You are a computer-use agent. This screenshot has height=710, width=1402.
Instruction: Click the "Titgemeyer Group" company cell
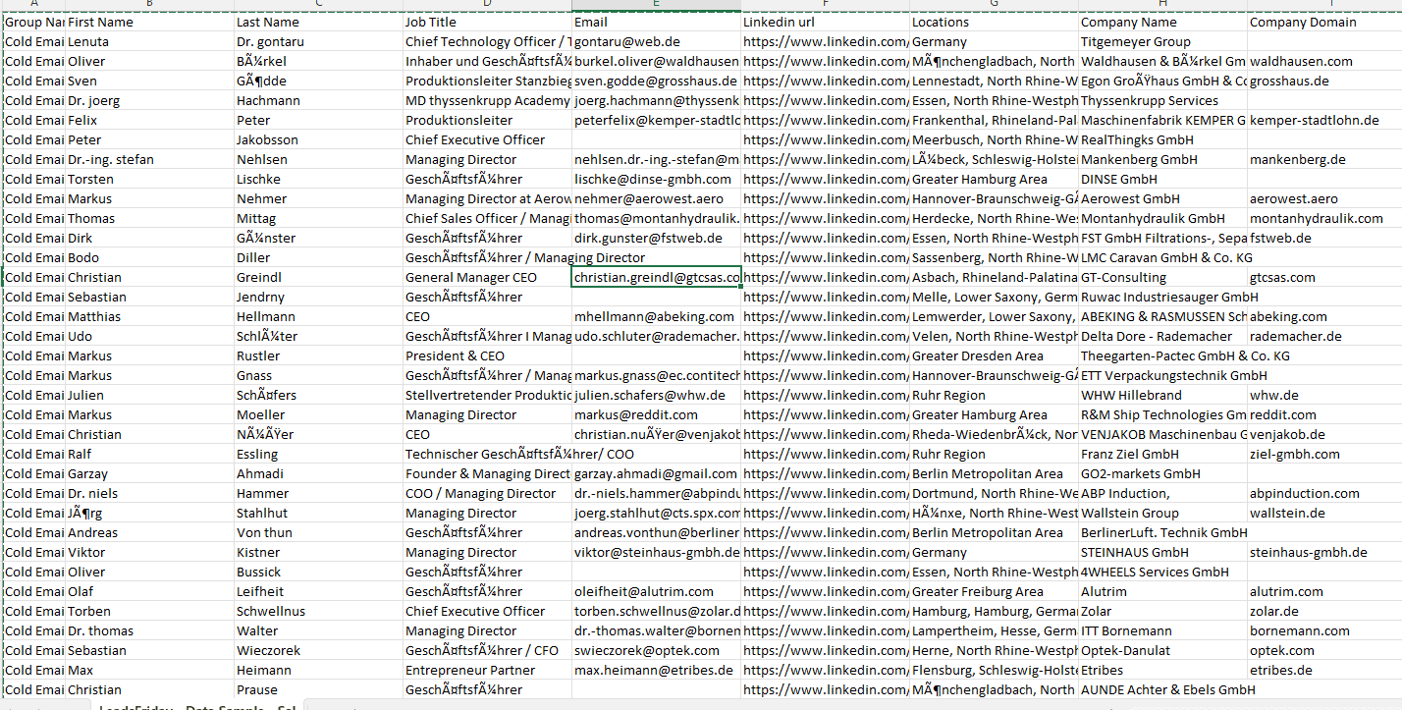pos(1162,41)
